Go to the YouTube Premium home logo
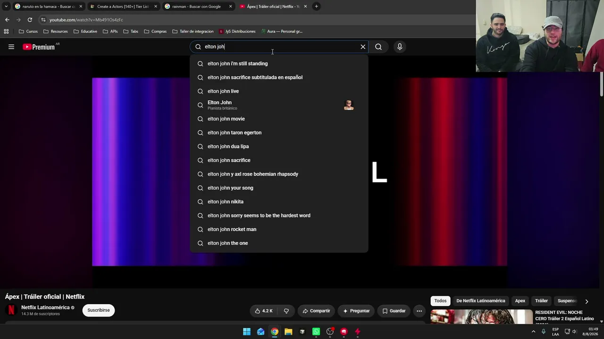604x339 pixels. [40, 47]
